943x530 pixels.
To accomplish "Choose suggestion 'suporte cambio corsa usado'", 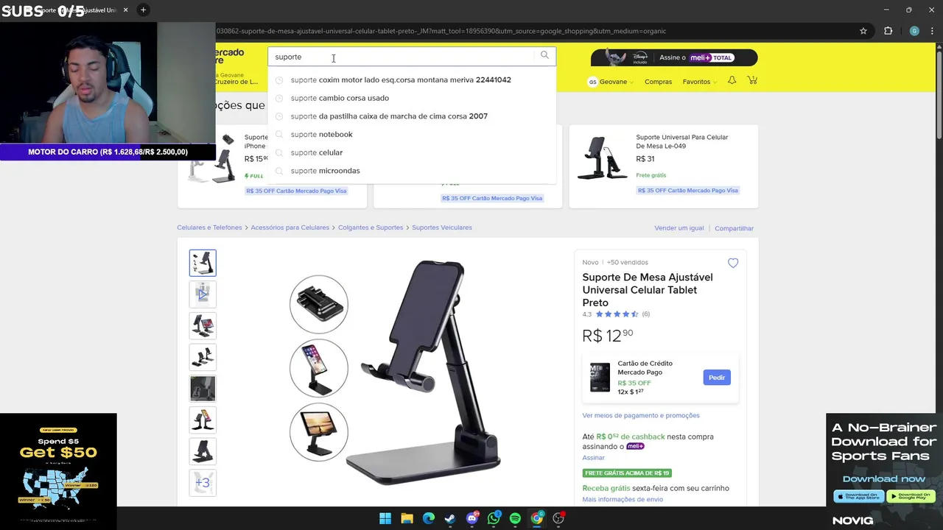I will (412, 98).
